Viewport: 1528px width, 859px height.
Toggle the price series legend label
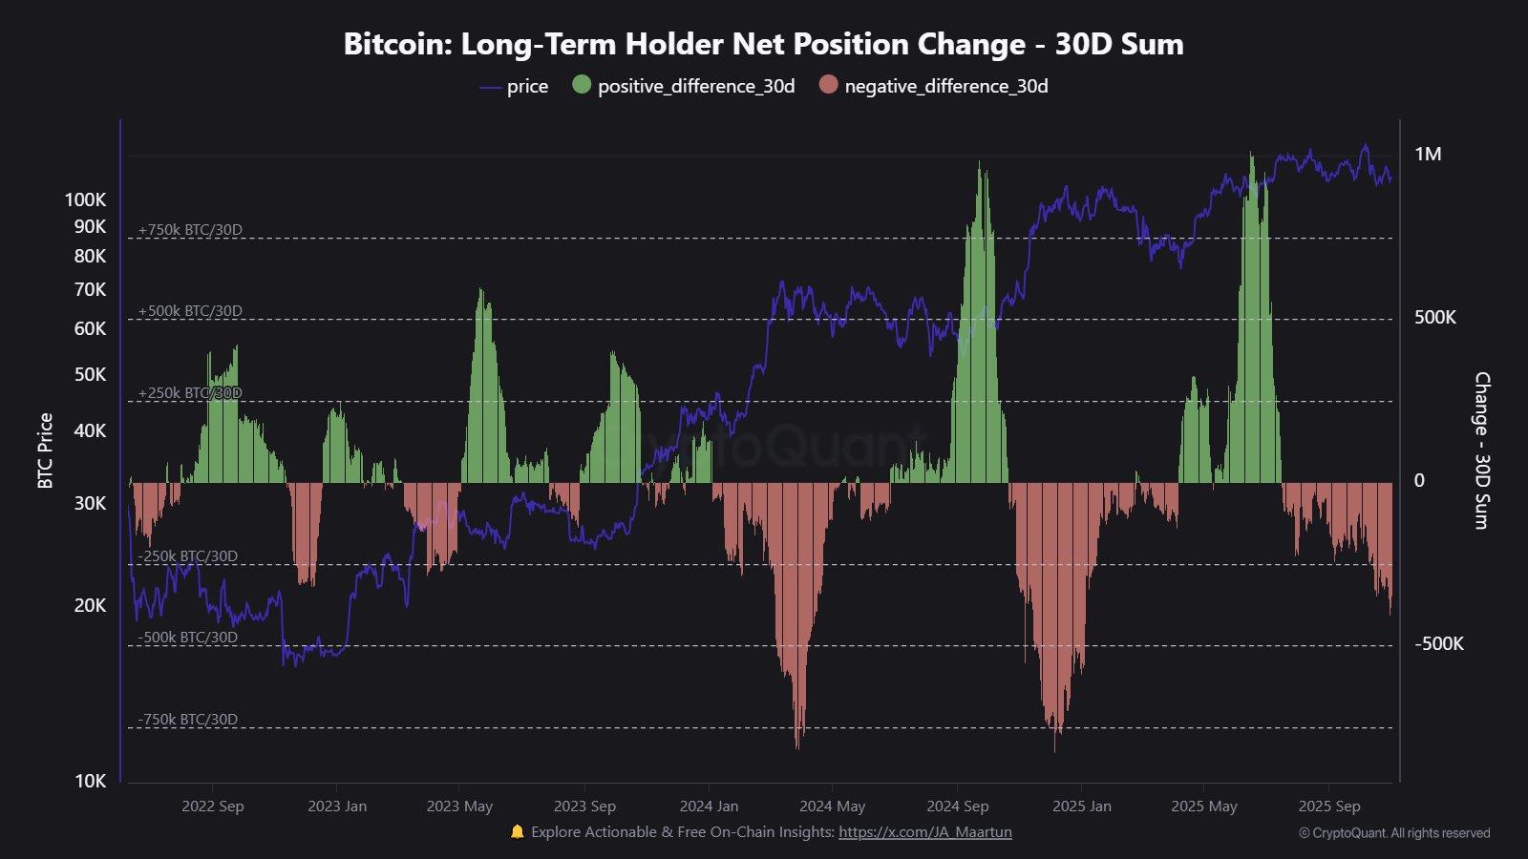[x=527, y=86]
